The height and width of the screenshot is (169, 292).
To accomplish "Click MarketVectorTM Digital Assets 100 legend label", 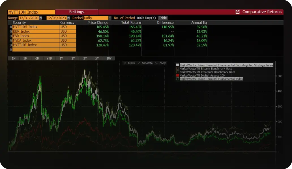I will click(x=202, y=75).
